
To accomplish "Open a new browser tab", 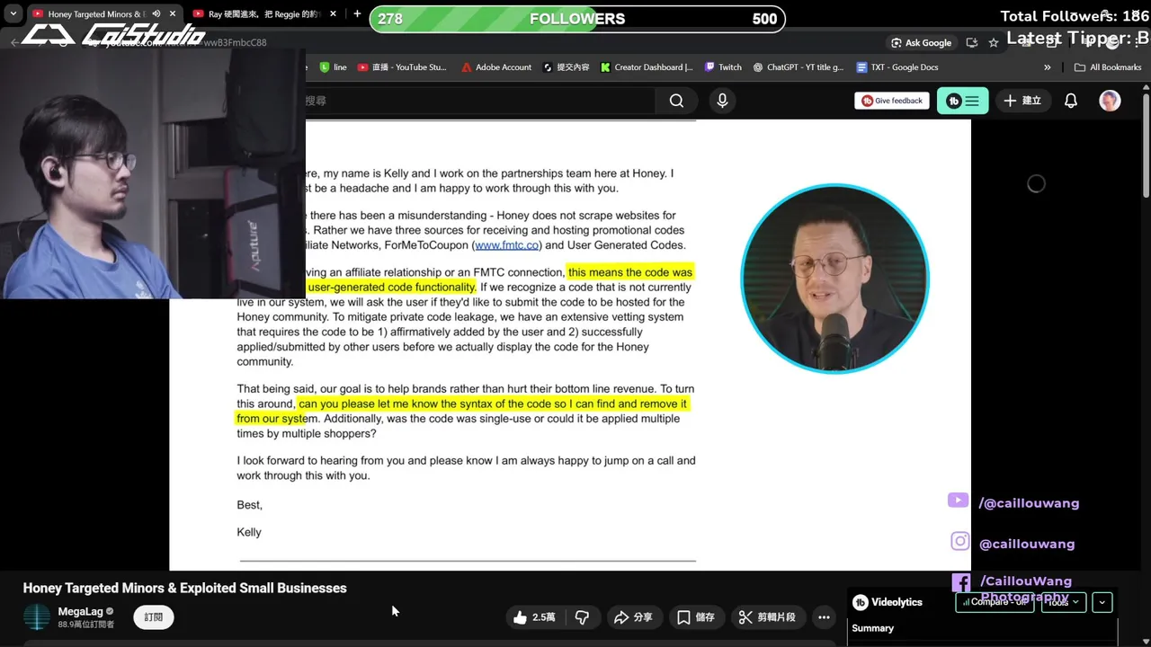I will (x=357, y=14).
